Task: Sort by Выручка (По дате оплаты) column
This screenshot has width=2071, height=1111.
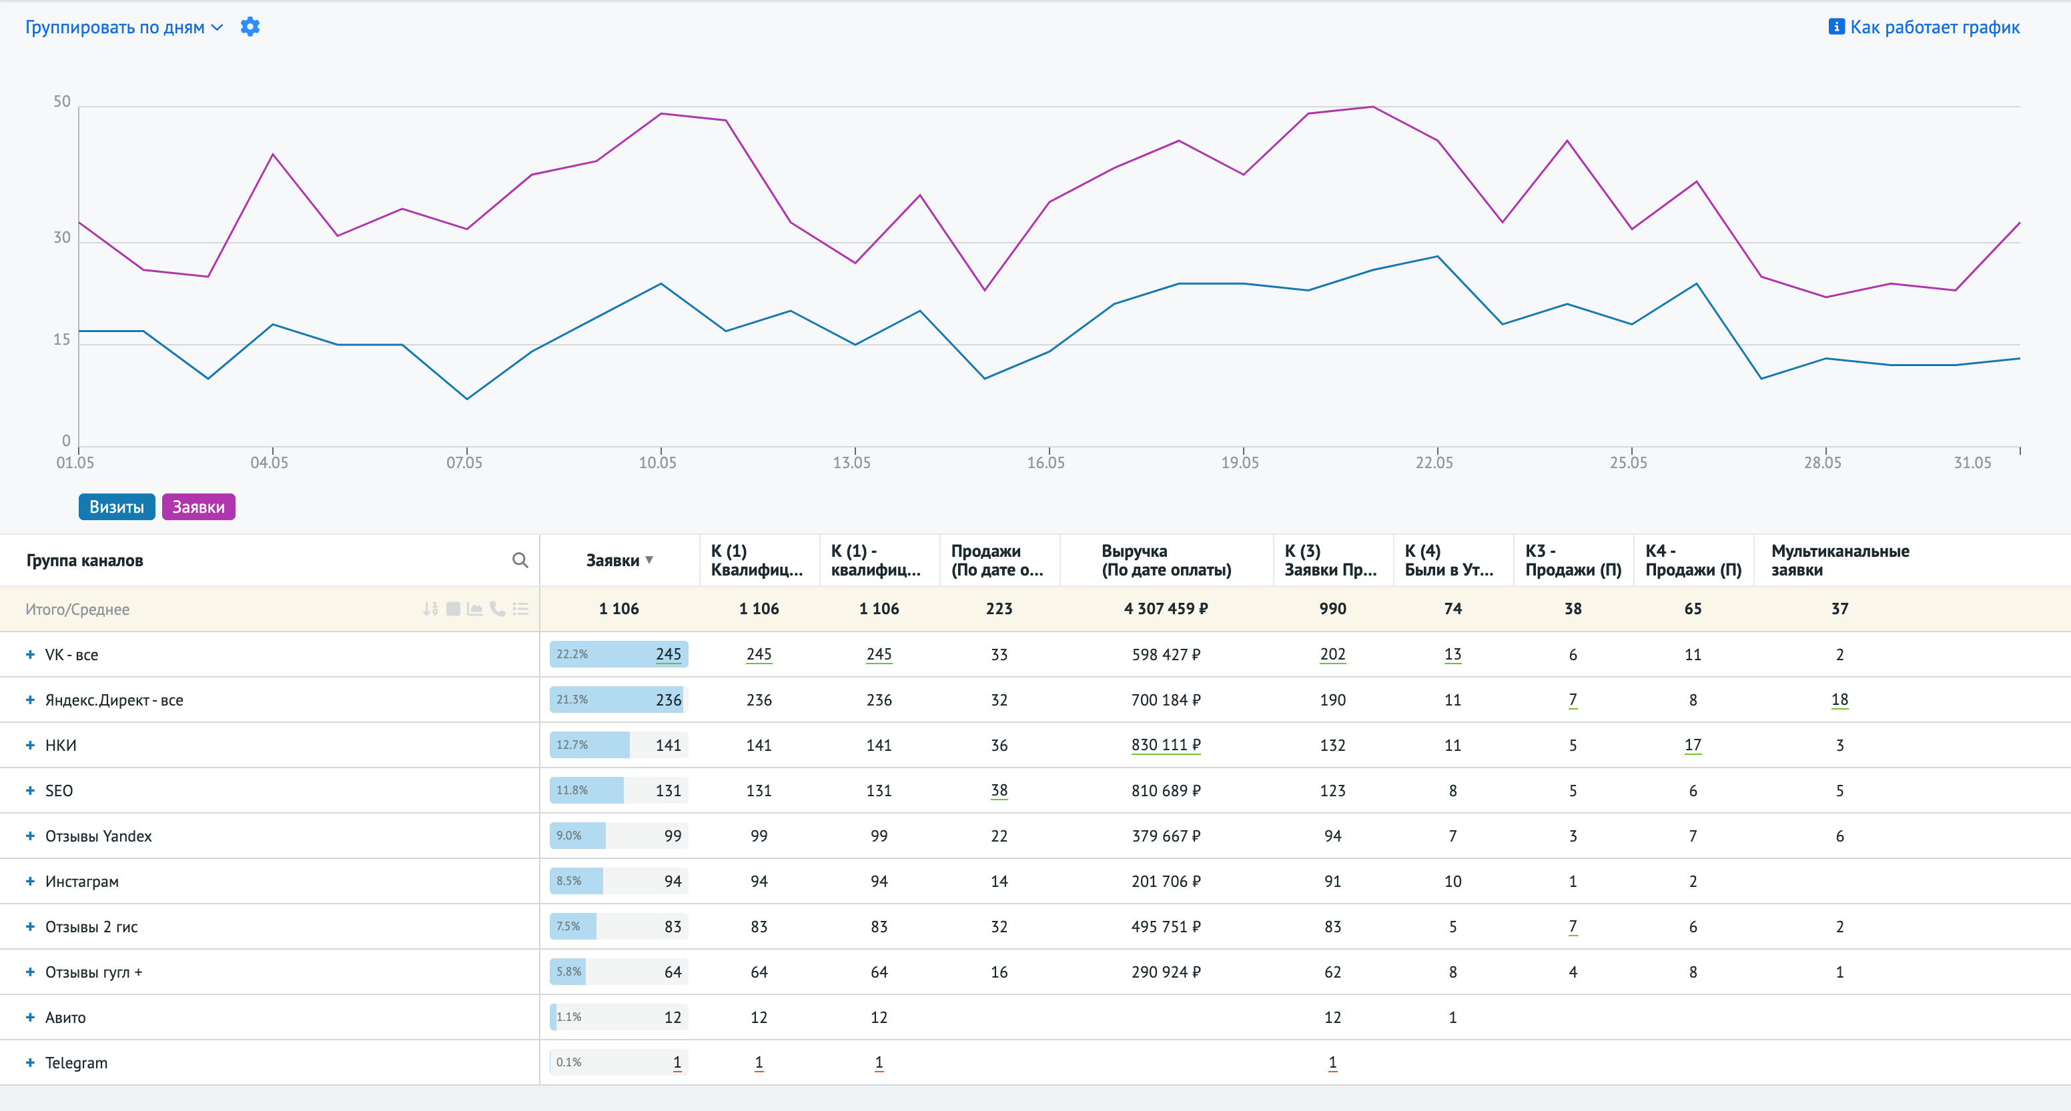Action: [1165, 560]
